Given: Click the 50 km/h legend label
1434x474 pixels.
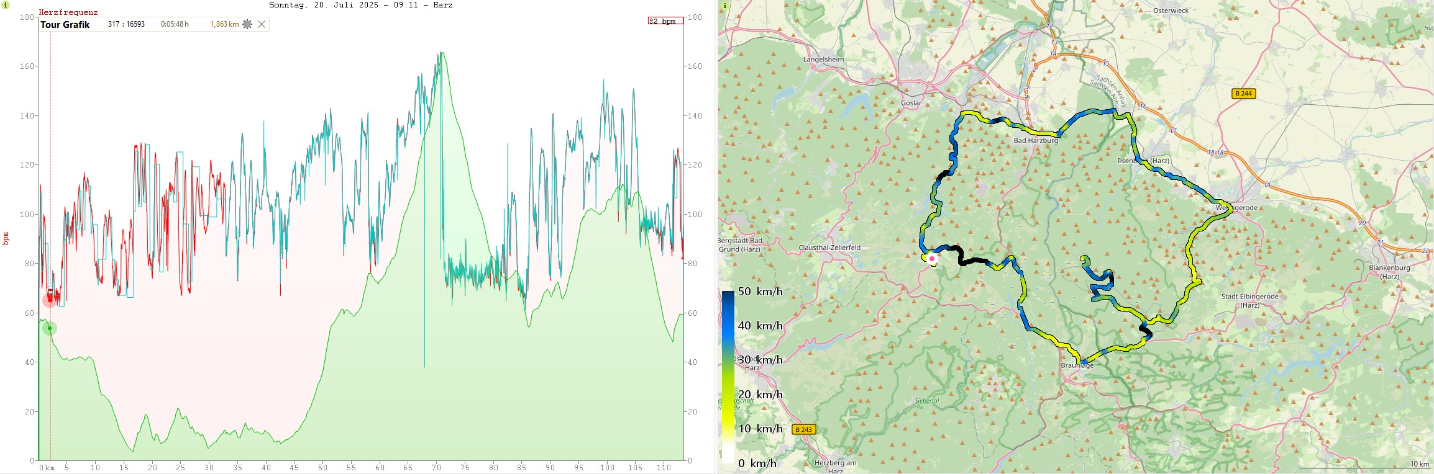Looking at the screenshot, I should [x=760, y=292].
